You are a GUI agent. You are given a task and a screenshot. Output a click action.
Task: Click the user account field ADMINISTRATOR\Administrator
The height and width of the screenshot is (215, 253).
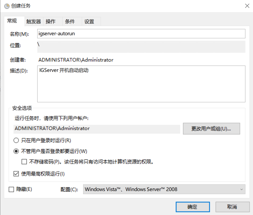pos(97,129)
